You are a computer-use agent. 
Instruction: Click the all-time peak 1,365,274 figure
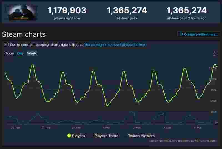pyautogui.click(x=186, y=10)
